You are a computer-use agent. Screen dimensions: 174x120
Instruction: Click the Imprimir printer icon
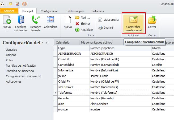pos(100,28)
